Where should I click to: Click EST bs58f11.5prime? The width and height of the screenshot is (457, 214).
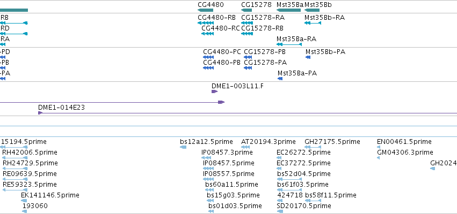click(x=331, y=195)
